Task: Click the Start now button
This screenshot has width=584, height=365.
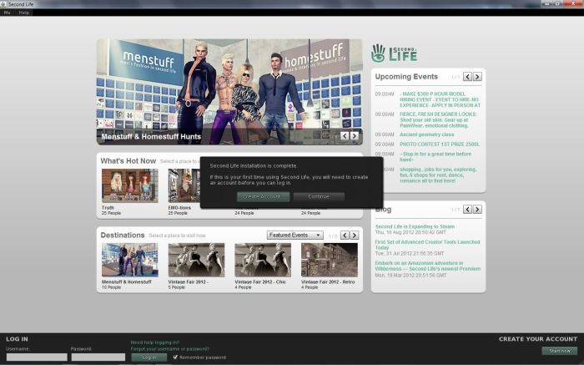Action: 558,351
